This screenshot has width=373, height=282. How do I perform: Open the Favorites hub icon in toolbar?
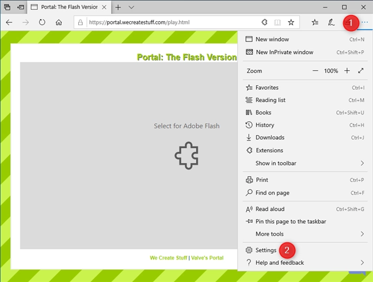click(x=315, y=22)
